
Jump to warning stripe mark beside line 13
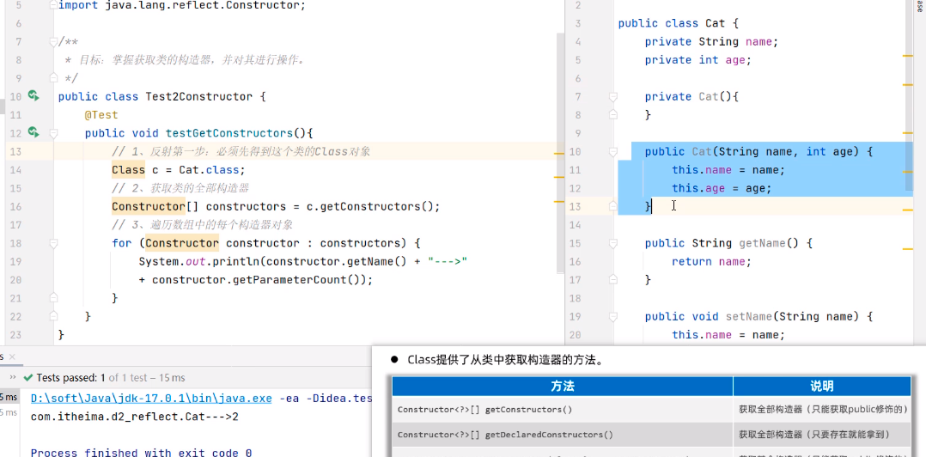tap(908, 210)
